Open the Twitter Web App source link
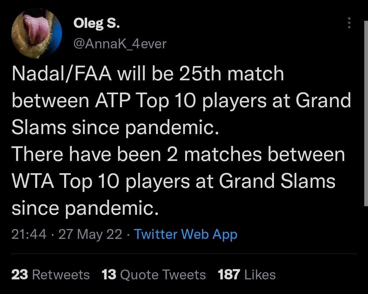This screenshot has width=368, height=294. coord(186,234)
